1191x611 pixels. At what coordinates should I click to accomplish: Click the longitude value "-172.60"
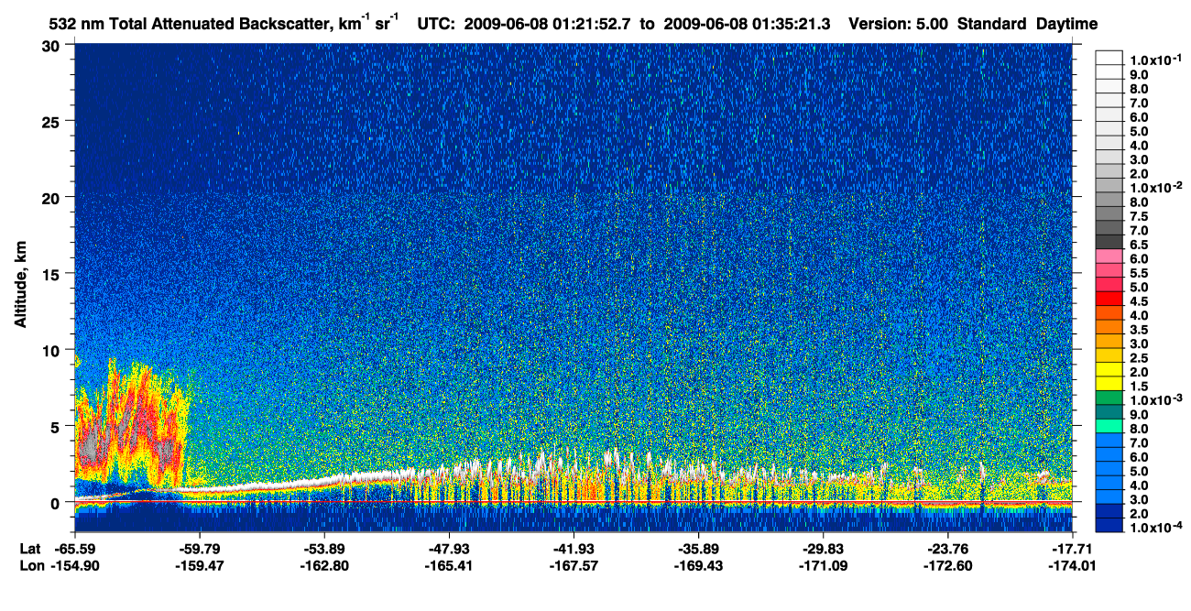(947, 565)
